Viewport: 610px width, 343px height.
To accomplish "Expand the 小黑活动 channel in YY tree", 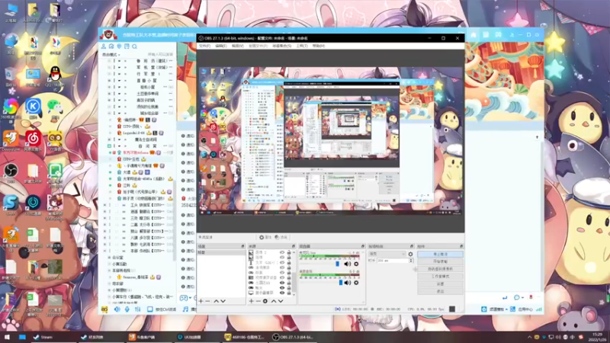I will [109, 264].
